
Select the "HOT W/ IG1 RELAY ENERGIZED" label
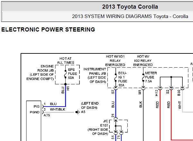[x=115, y=61]
